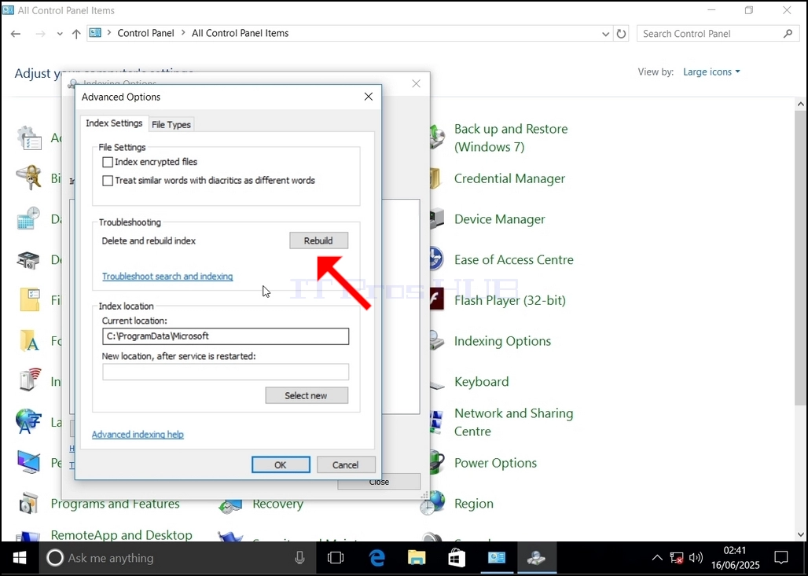Open the Windows Start menu
The width and height of the screenshot is (808, 576).
(x=20, y=558)
